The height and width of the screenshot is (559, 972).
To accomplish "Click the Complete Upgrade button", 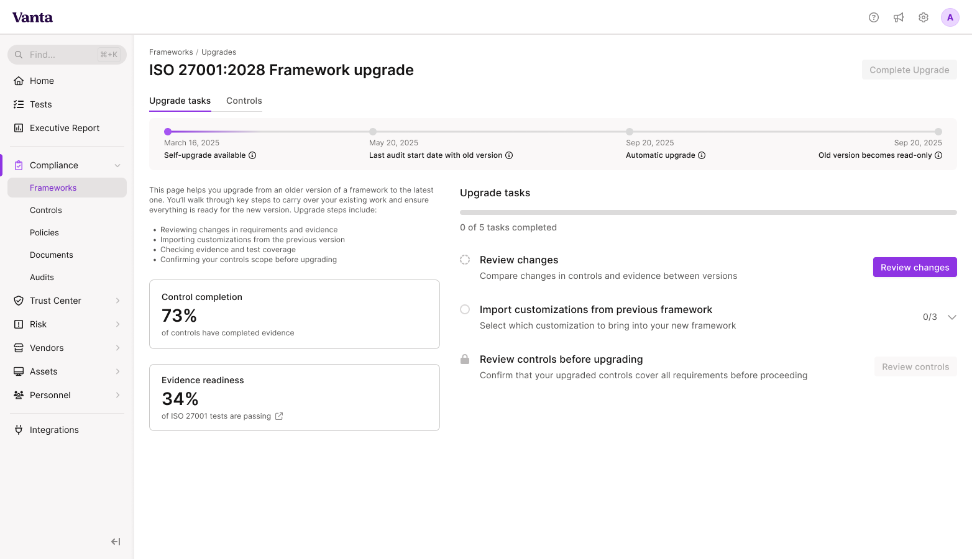I will (x=909, y=70).
